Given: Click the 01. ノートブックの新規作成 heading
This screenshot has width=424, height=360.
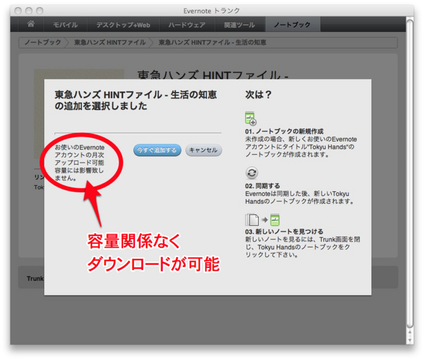Looking at the screenshot, I should tap(284, 131).
